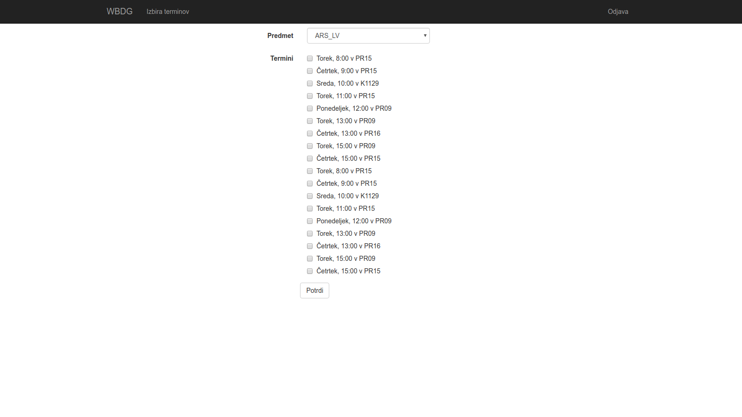The height and width of the screenshot is (417, 742).
Task: Tick the first Četrtek, 9:00 v PR15 checkbox
Action: pos(310,71)
